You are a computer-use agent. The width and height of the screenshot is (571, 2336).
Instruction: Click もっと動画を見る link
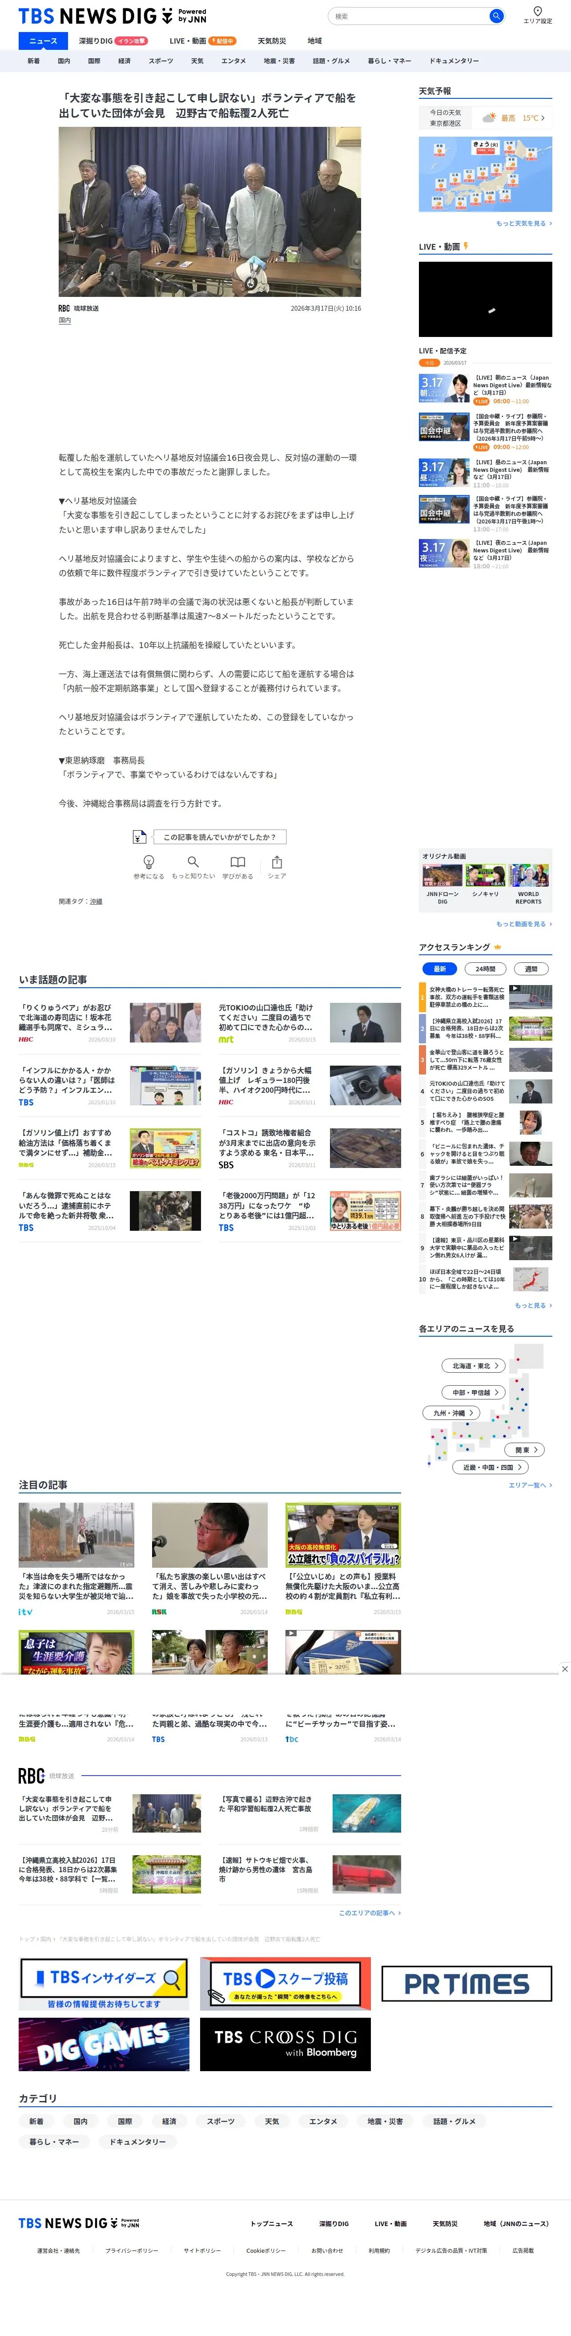(524, 924)
